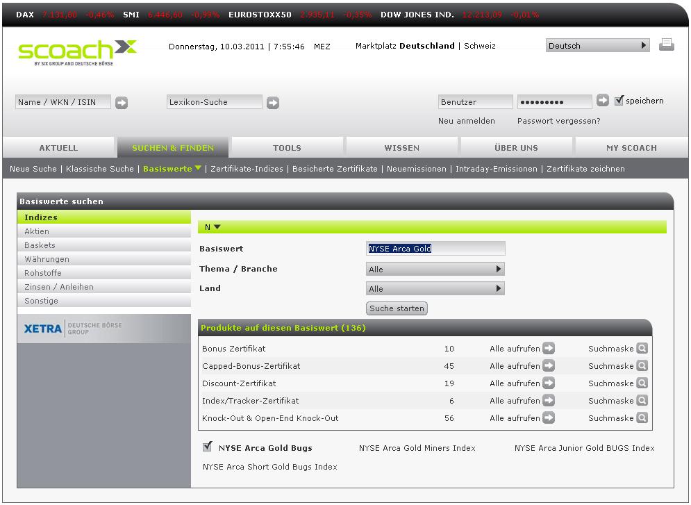Select NYSE Arca Junior Gold BUGS Index
Viewport: 691px width, 505px height.
tap(584, 448)
